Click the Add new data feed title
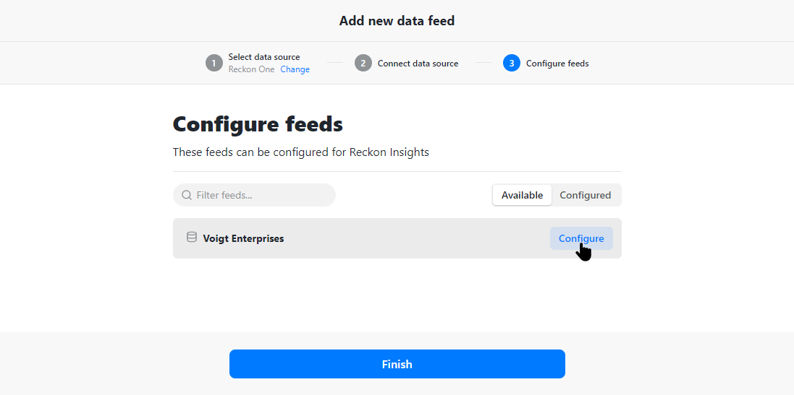Image resolution: width=794 pixels, height=395 pixels. (397, 21)
